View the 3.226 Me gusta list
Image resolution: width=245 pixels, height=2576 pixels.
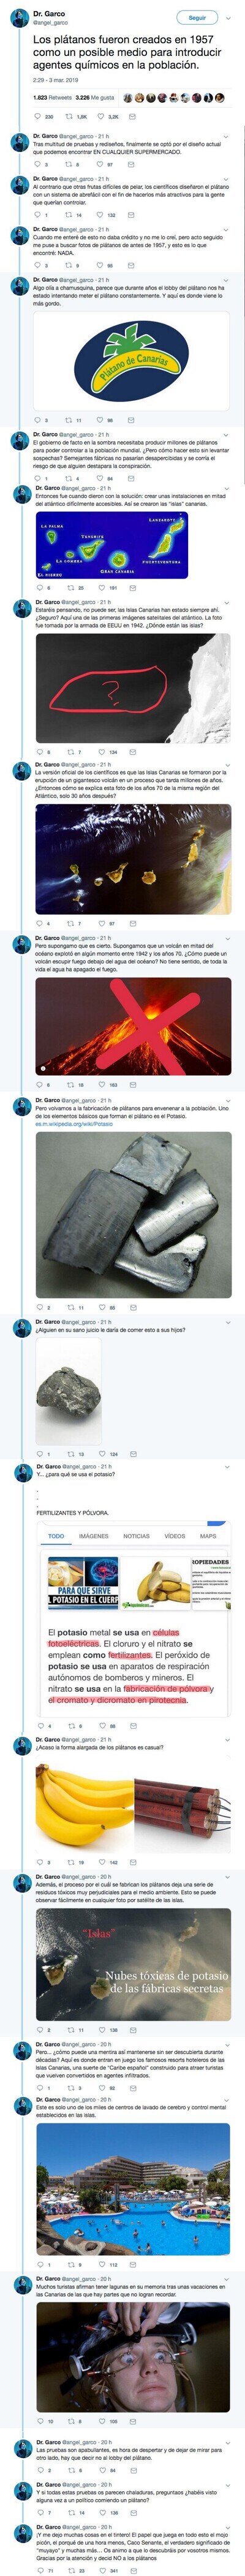point(94,98)
